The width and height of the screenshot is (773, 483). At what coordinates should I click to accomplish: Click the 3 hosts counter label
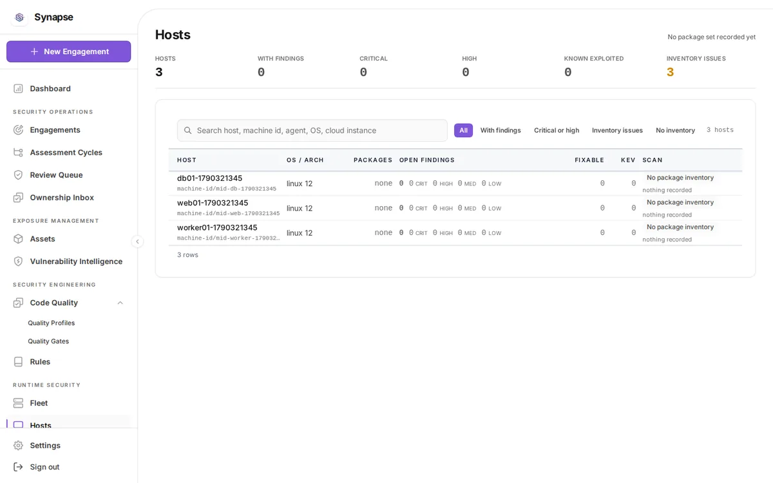[x=720, y=130]
